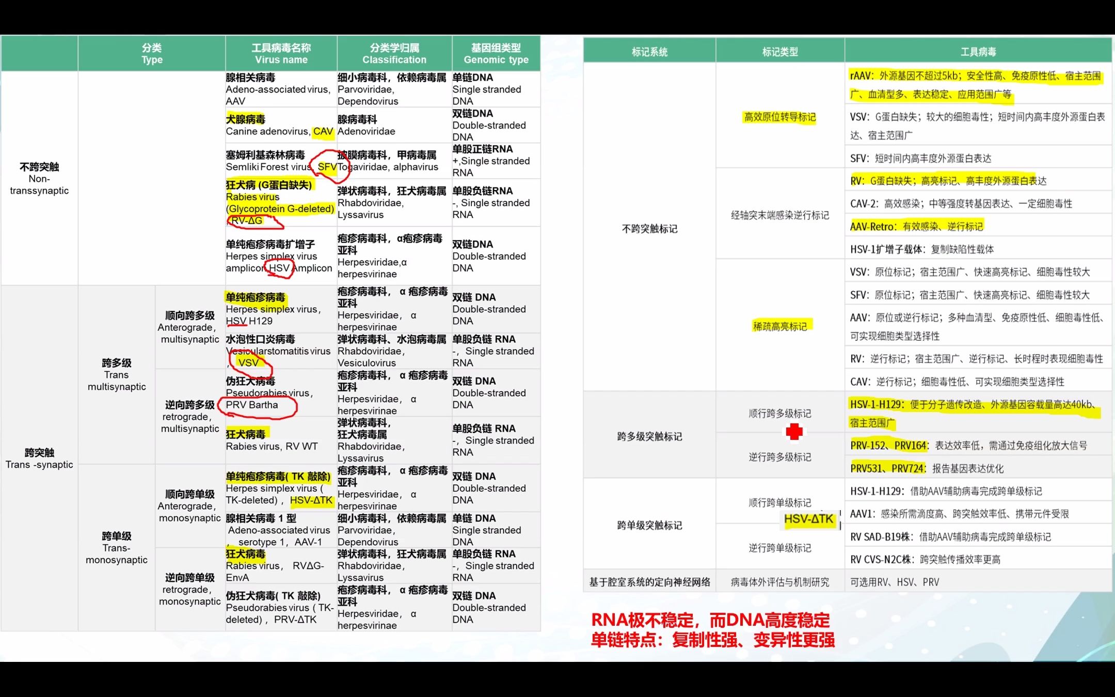The width and height of the screenshot is (1115, 697).
Task: Click the 'Virus name' column header
Action: (x=281, y=54)
